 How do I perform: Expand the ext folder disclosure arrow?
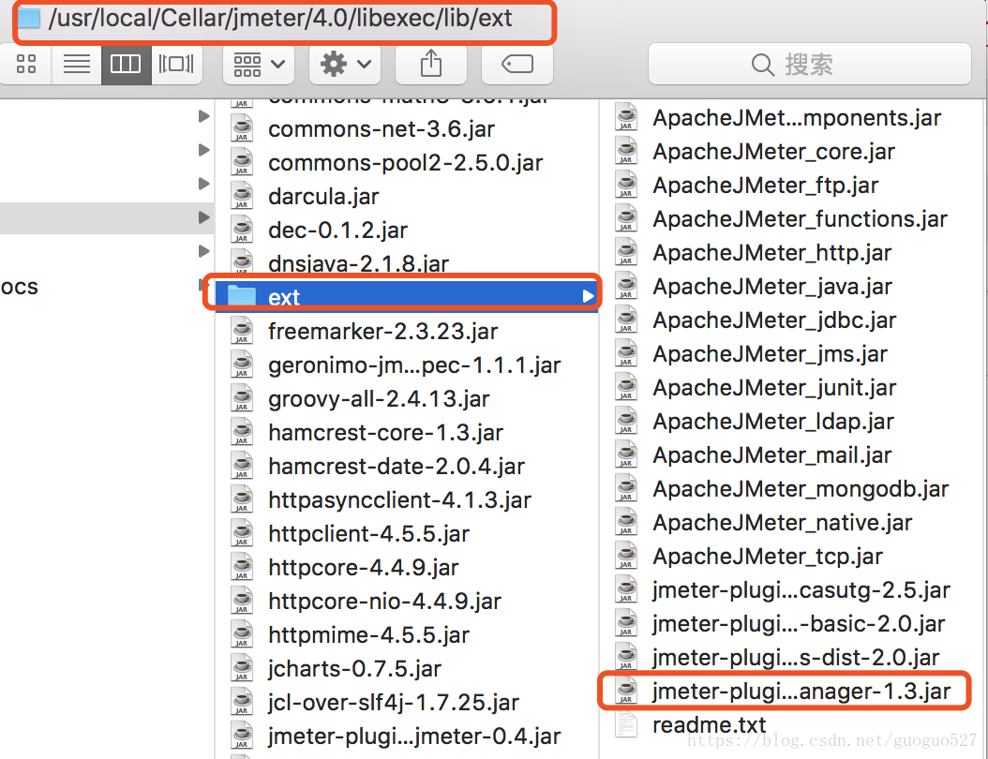[589, 295]
